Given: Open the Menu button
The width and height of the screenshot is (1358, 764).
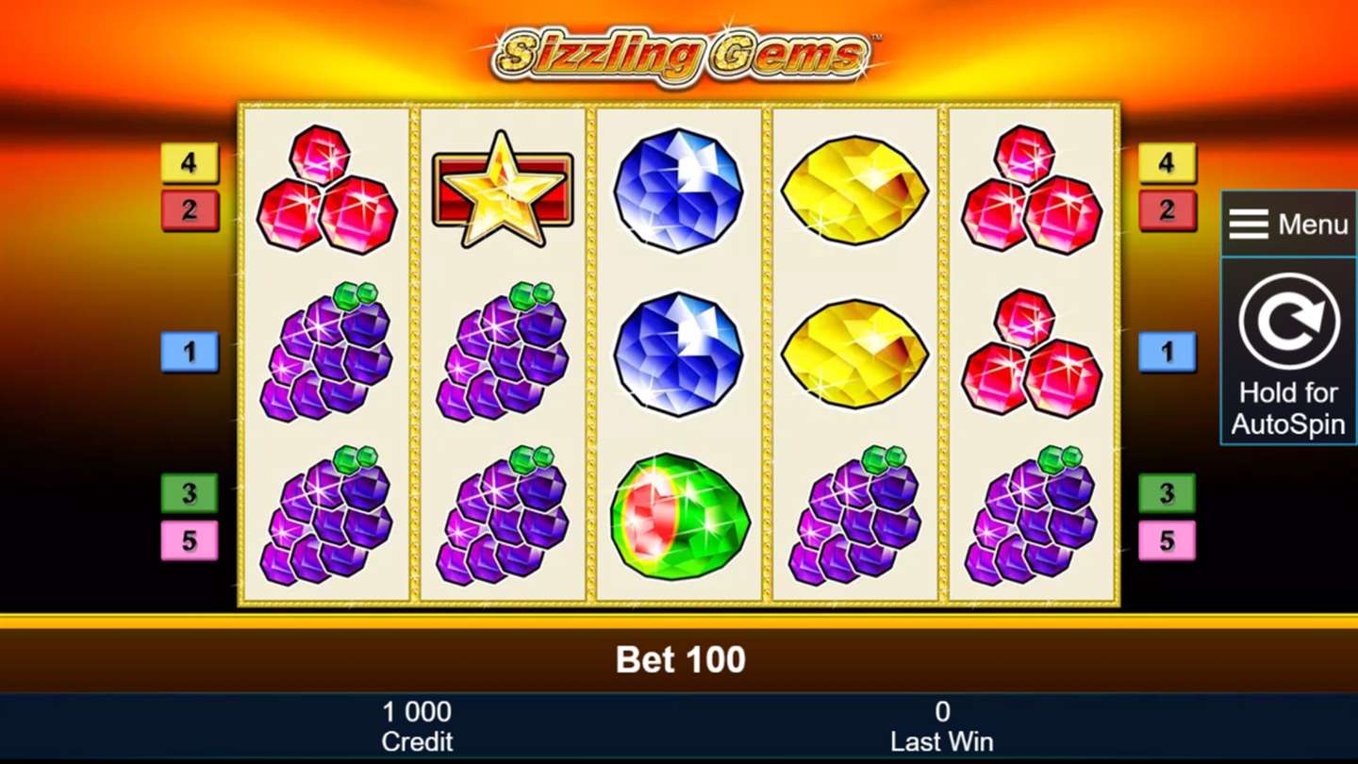Looking at the screenshot, I should (1288, 224).
